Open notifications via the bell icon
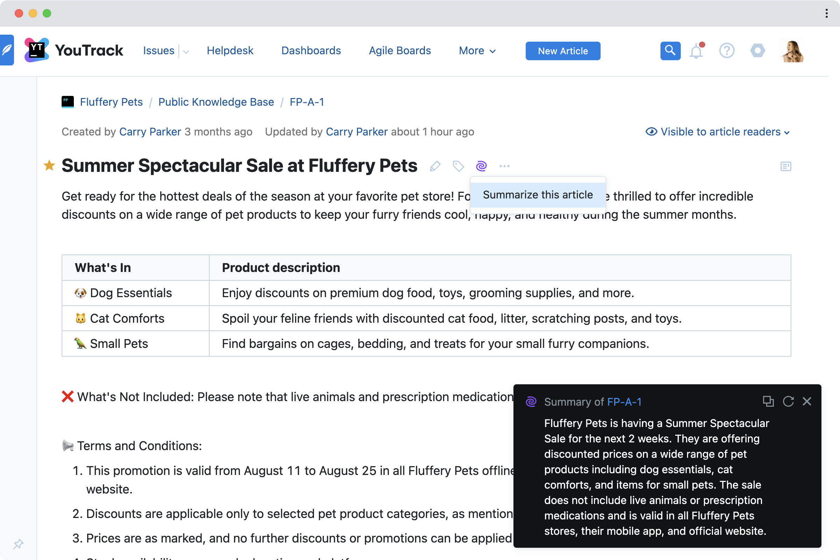Viewport: 840px width, 560px height. 696,50
